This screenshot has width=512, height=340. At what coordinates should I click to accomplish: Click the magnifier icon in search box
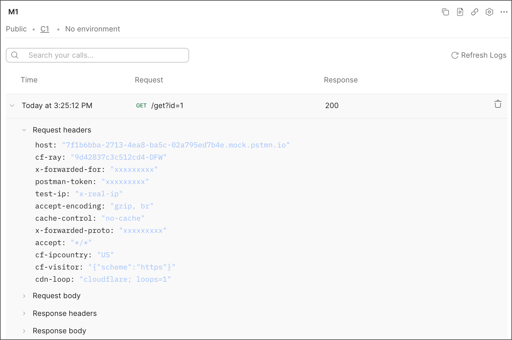[15, 55]
